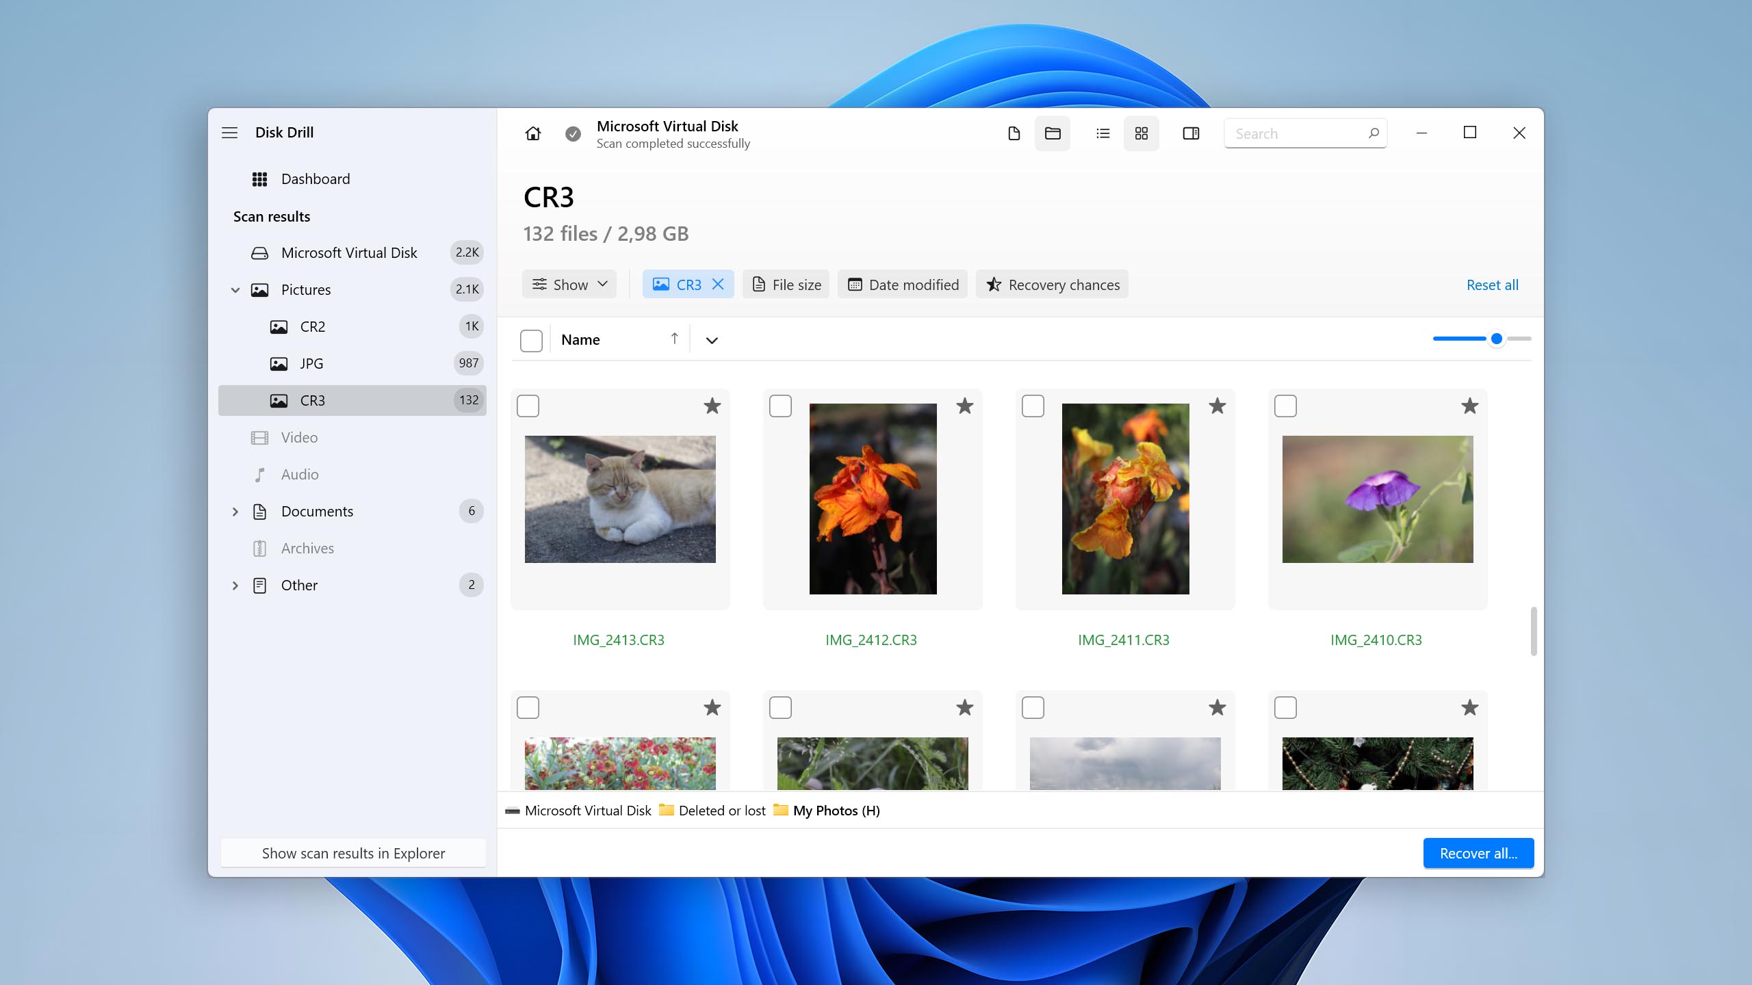Open the Recovery chances filter
Screen dimensions: 1752x985
[1053, 285]
